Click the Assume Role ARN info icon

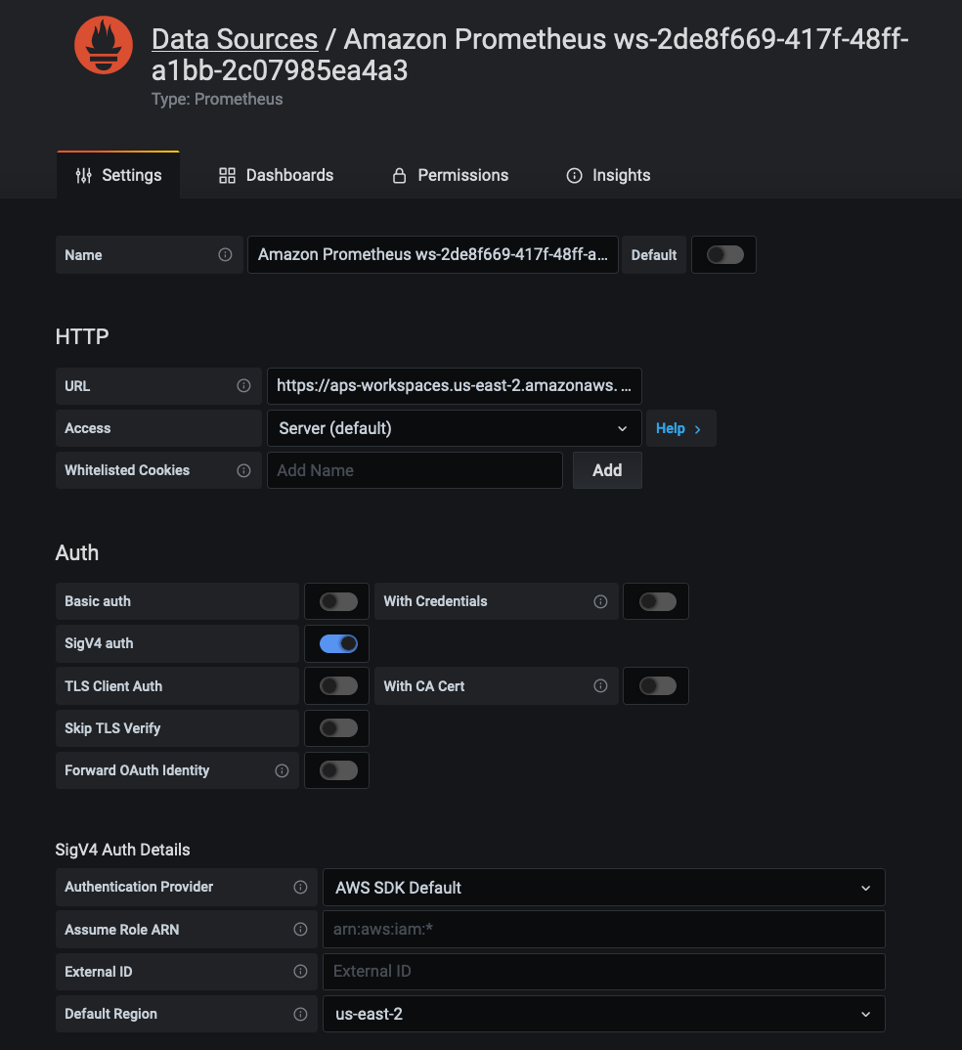[300, 930]
